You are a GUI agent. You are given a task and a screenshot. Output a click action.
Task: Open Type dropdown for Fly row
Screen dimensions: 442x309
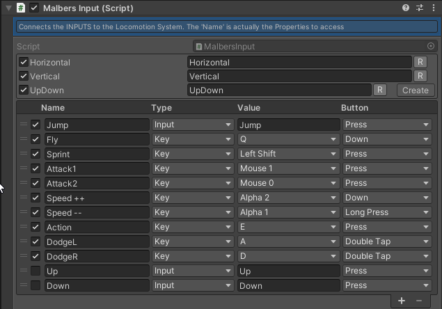pos(193,139)
